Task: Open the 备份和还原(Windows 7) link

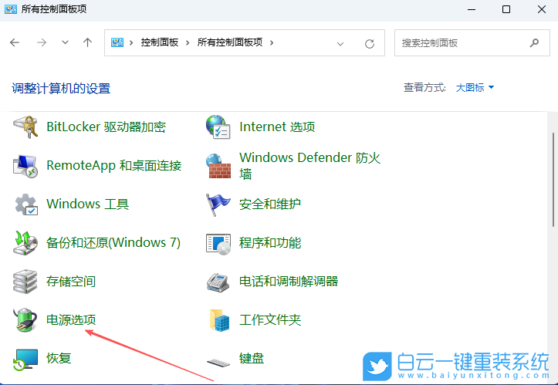Action: click(113, 243)
